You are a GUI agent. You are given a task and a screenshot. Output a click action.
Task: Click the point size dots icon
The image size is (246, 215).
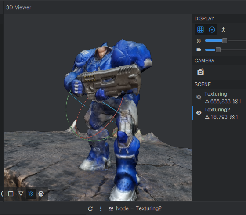(199, 40)
